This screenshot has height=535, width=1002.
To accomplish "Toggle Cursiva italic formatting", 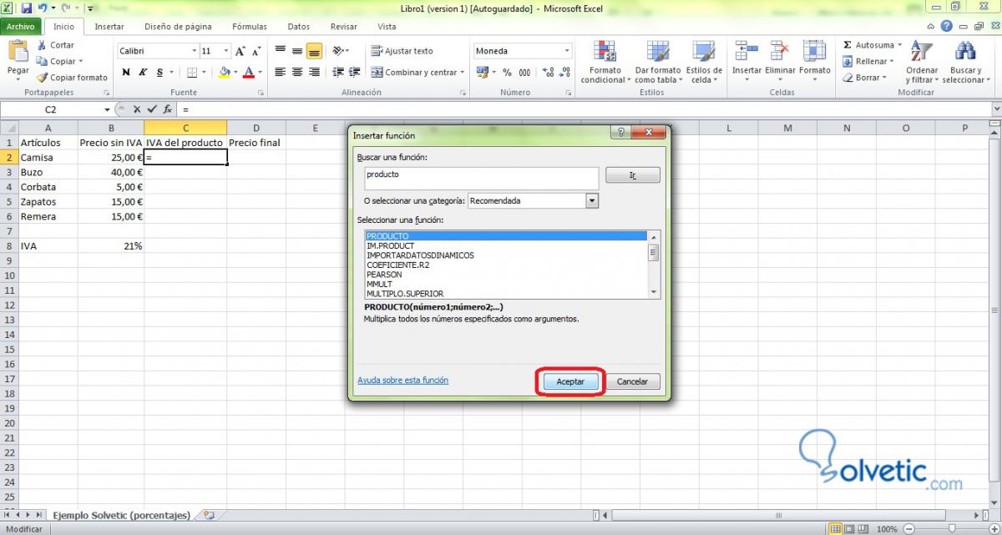I will point(144,73).
